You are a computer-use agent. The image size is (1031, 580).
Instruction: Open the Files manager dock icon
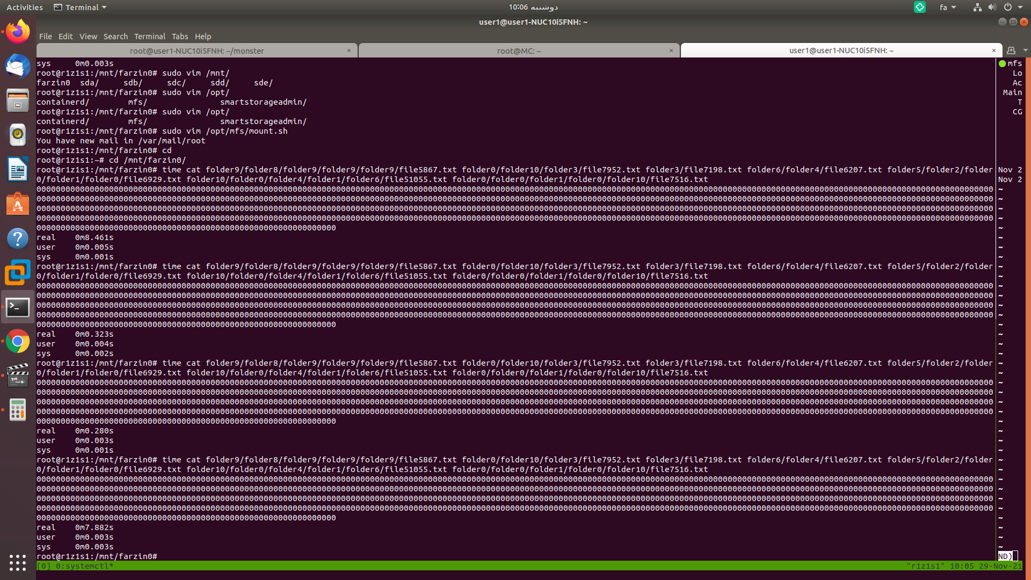18,100
